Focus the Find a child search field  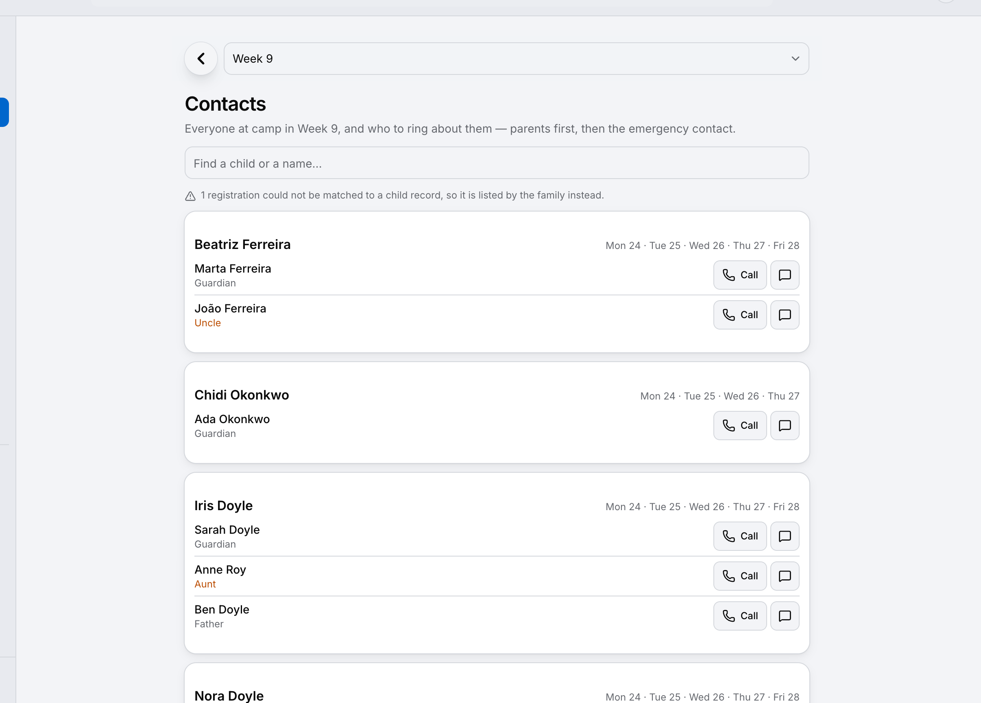[x=497, y=163]
